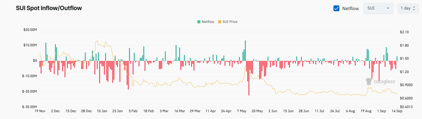Click the 28 Jun date label
Viewport: 422px width, 119px height.
(304, 111)
